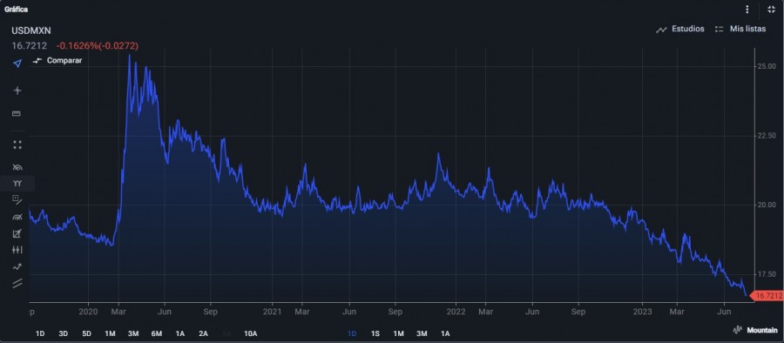Collapse the Gráfica panel from fullscreen
This screenshot has height=343, width=784.
tap(772, 10)
